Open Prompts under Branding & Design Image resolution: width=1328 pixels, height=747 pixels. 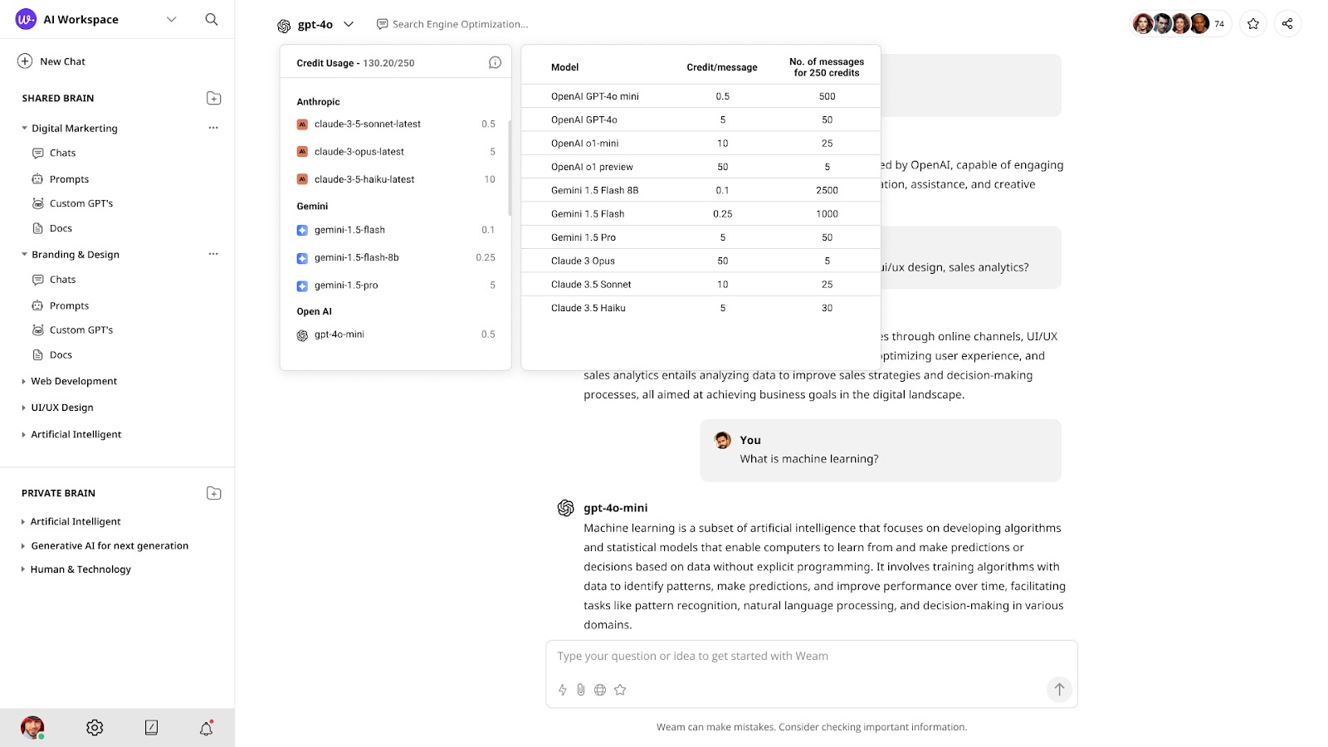pos(69,305)
